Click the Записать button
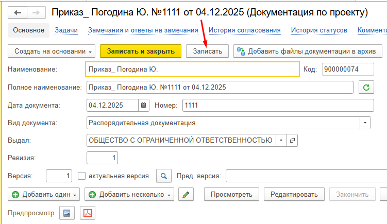387x224 pixels. point(207,51)
